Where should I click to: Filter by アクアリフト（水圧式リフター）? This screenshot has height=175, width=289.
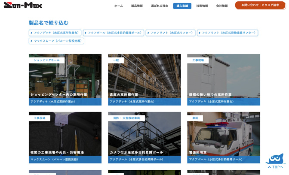pos(170,33)
